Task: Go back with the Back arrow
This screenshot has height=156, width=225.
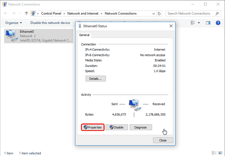Action: tap(6, 13)
